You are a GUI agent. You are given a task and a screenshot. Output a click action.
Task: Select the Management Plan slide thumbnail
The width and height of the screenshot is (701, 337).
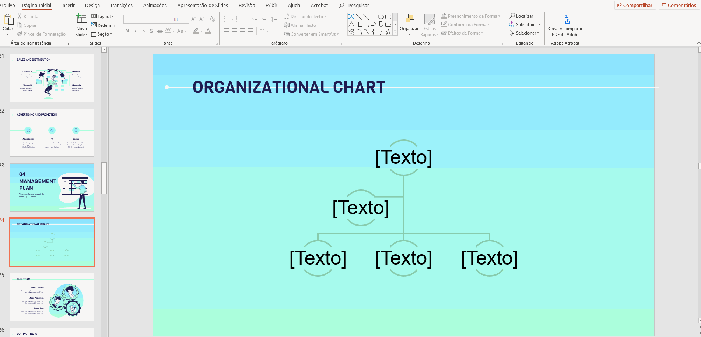tap(52, 188)
